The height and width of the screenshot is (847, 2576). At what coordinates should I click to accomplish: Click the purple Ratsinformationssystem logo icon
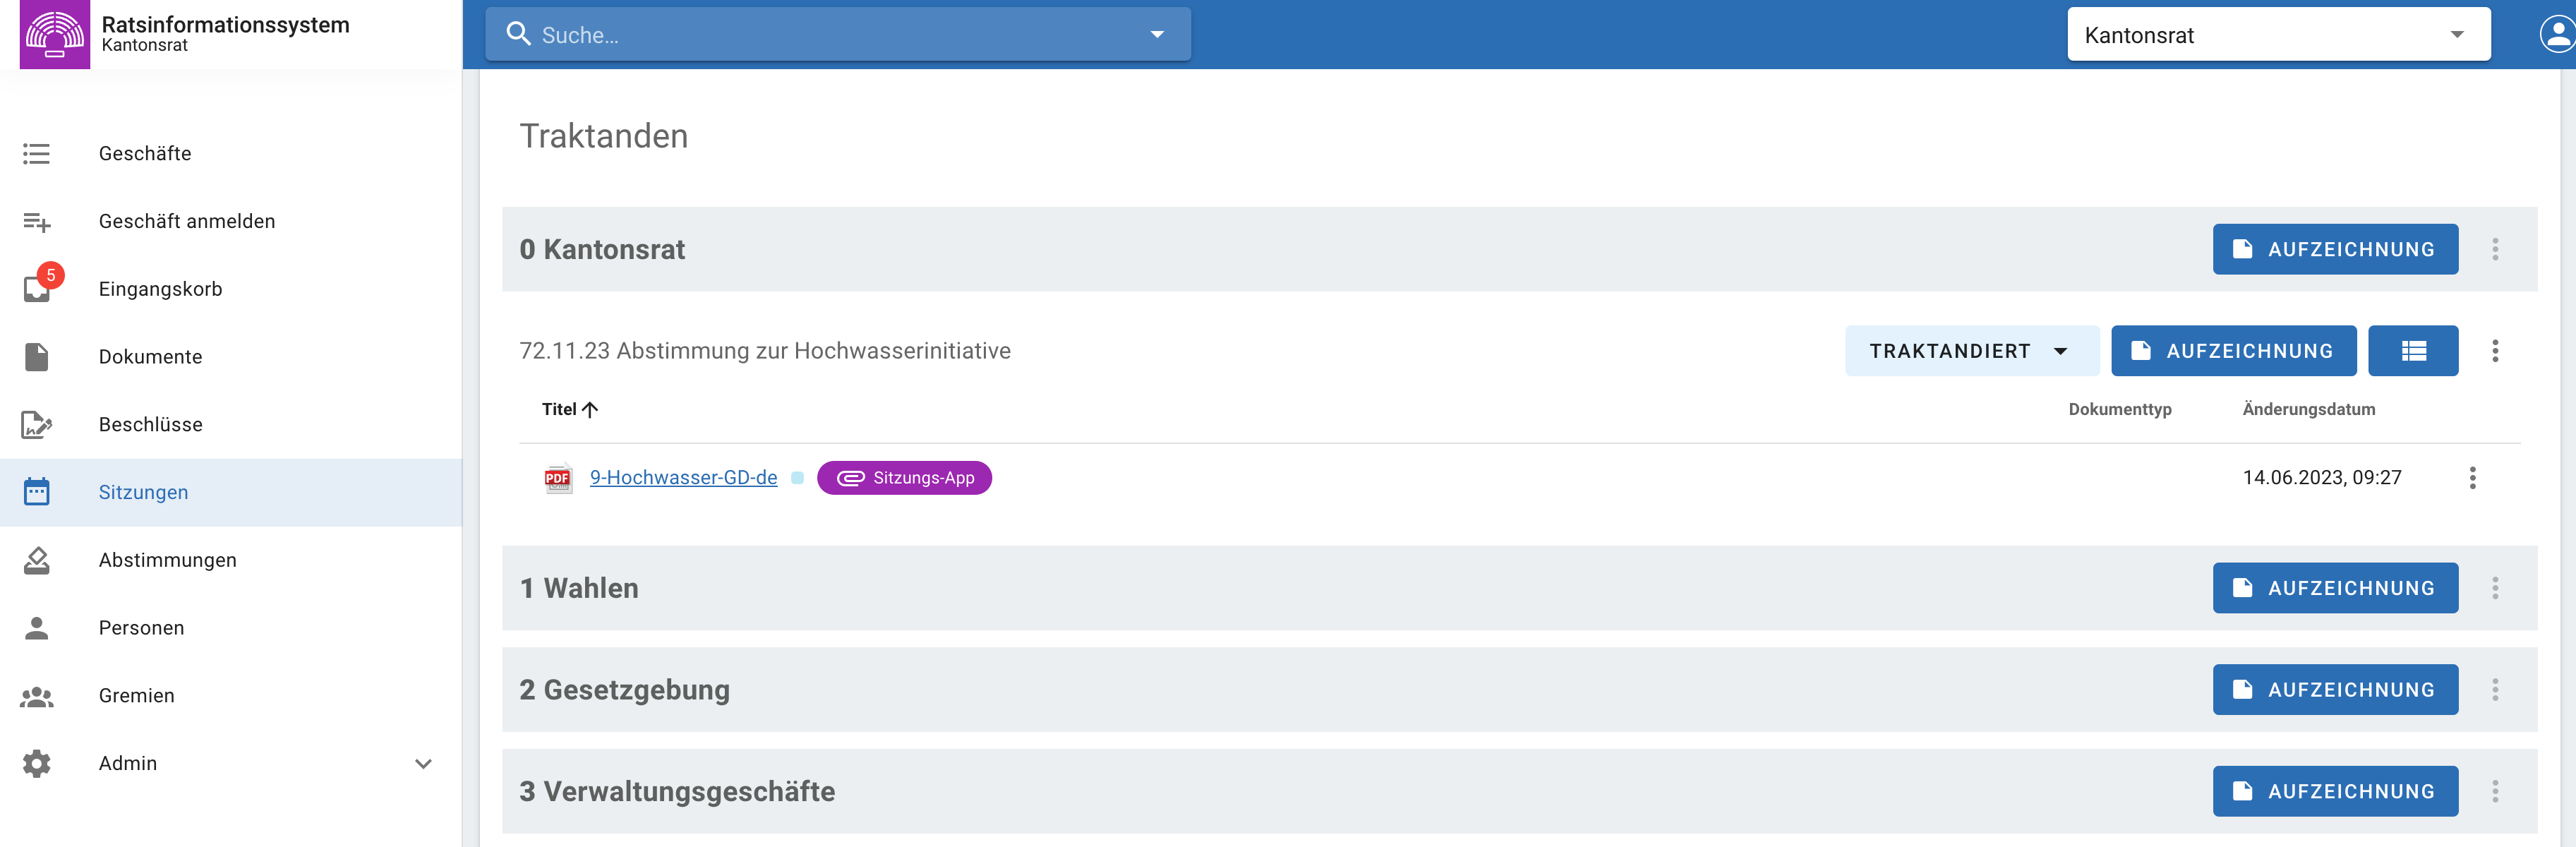(x=55, y=34)
